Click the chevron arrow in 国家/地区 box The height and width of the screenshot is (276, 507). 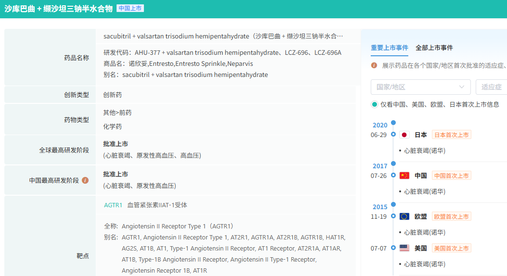point(462,87)
